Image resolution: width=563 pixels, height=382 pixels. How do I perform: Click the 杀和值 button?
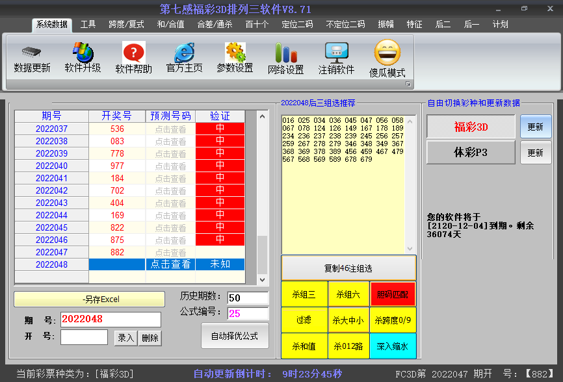304,346
